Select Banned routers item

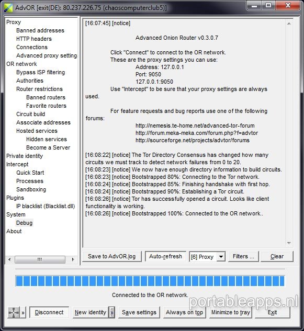[x=46, y=97]
